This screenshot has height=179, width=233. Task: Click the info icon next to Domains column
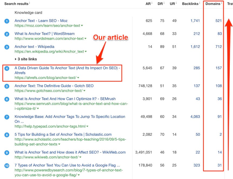click(222, 3)
